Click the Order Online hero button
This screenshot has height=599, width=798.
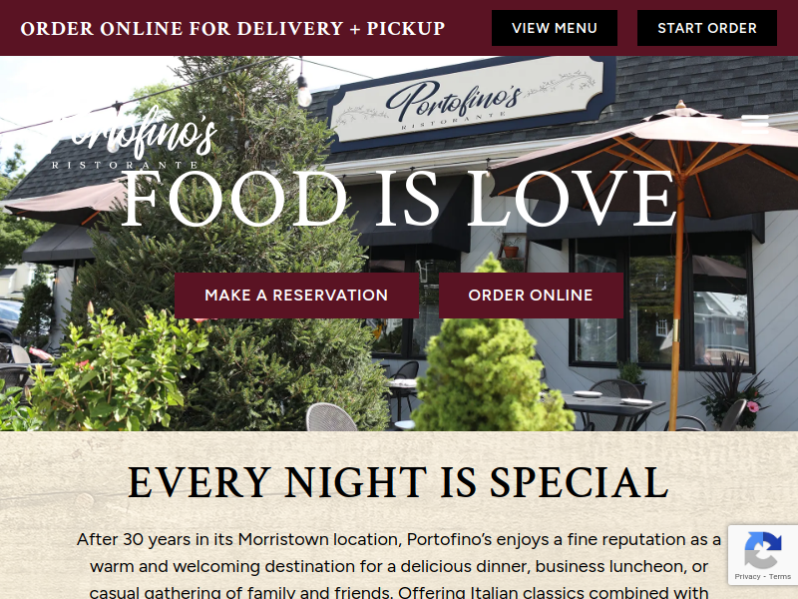[531, 296]
